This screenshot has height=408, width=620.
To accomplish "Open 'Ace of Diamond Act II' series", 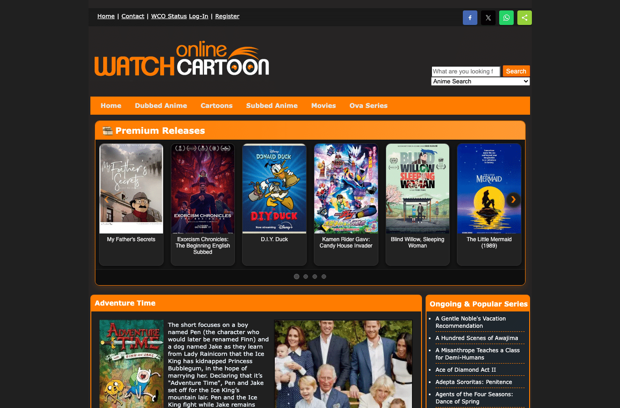I will (466, 370).
